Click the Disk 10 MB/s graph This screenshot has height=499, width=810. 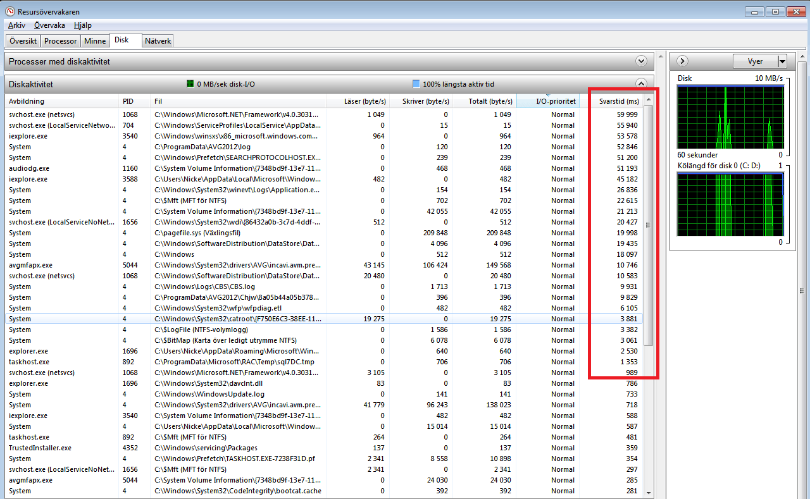pyautogui.click(x=730, y=117)
